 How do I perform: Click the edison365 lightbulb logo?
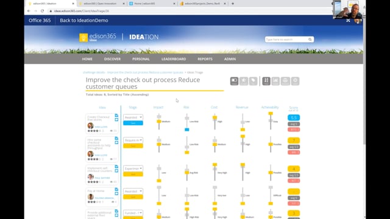[83, 38]
